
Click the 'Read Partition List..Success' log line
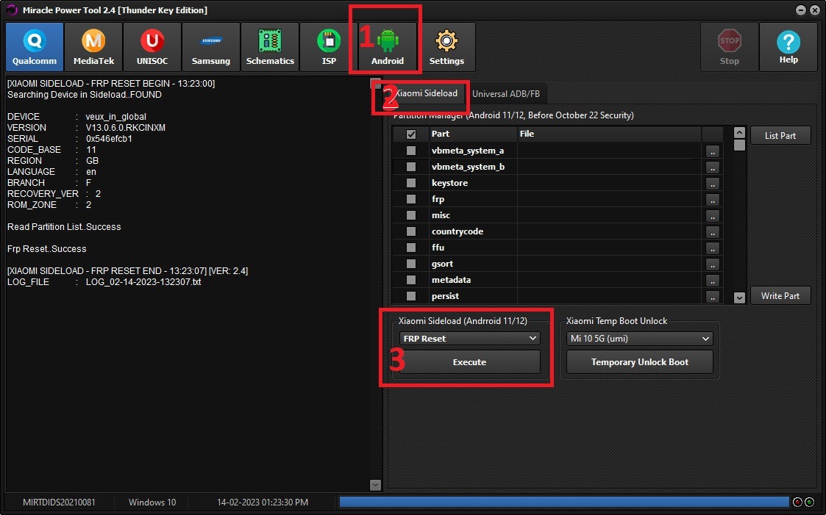point(64,227)
